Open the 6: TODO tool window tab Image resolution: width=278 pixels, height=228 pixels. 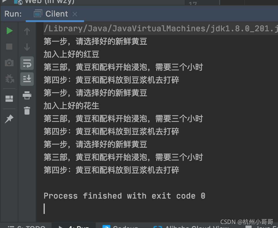(27, 226)
